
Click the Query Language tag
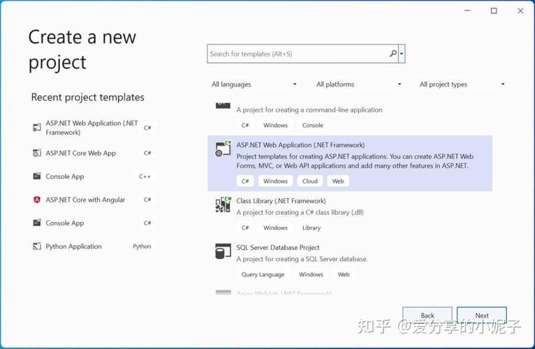click(263, 274)
